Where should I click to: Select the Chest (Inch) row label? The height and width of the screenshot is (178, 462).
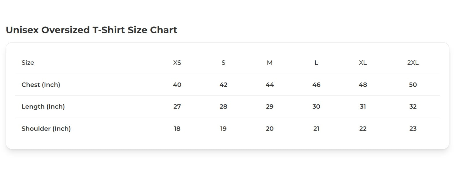41,85
